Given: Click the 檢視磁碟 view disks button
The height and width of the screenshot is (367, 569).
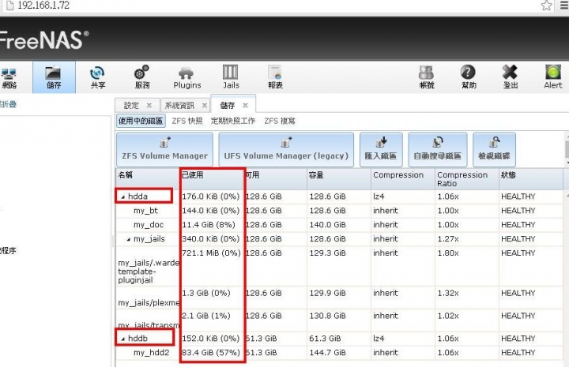Looking at the screenshot, I should pos(494,150).
